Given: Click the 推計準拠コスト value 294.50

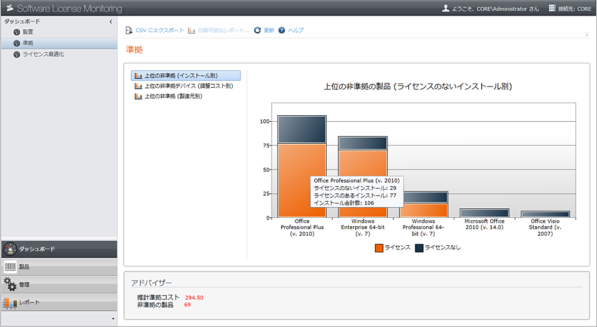Looking at the screenshot, I should click(194, 298).
